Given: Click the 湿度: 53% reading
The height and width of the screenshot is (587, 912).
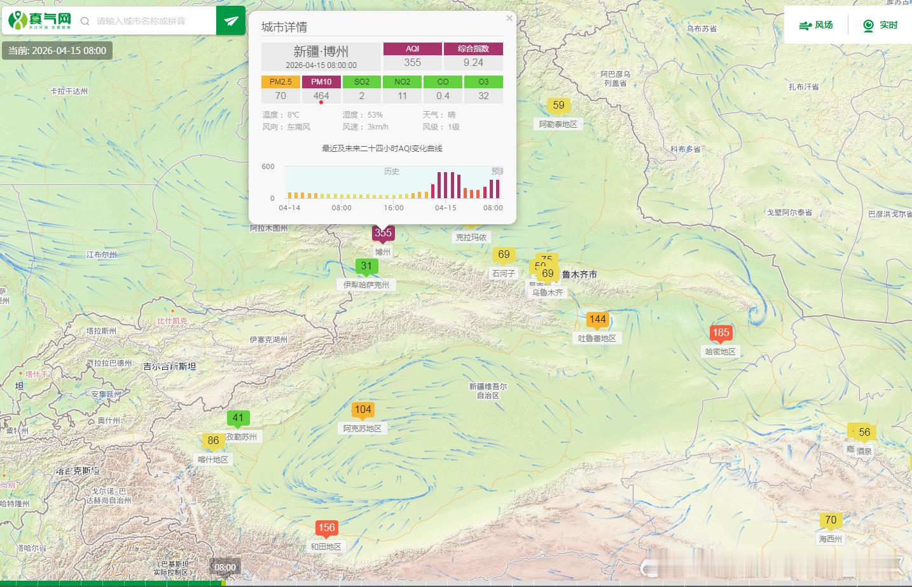Looking at the screenshot, I should [x=363, y=115].
